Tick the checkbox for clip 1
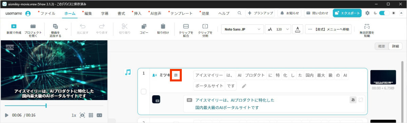This screenshot has width=407, height=123. 143,92
